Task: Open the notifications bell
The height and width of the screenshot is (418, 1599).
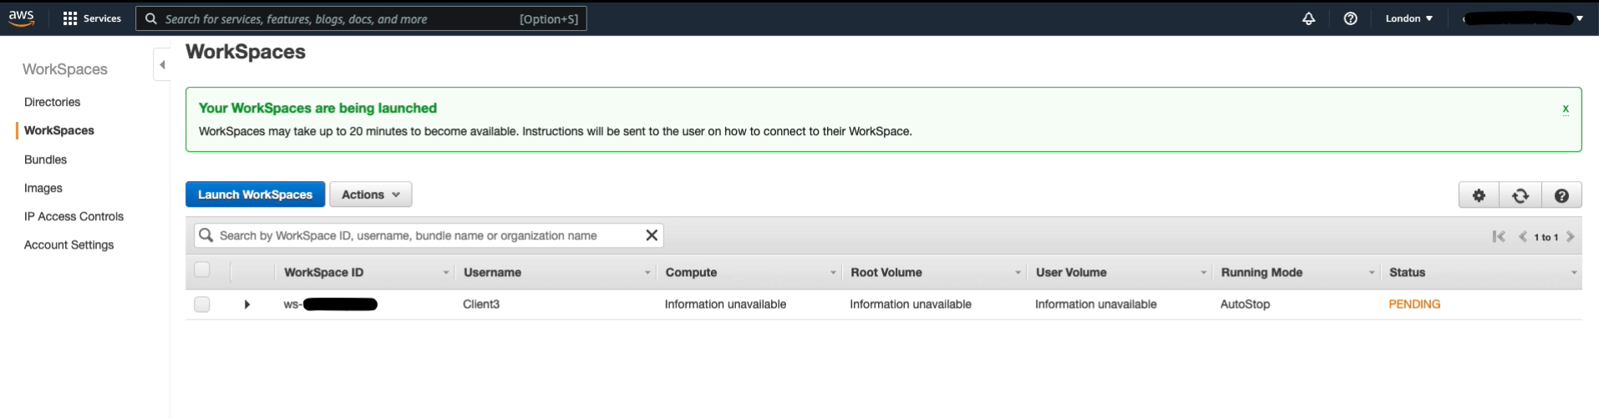Action: pos(1308,18)
